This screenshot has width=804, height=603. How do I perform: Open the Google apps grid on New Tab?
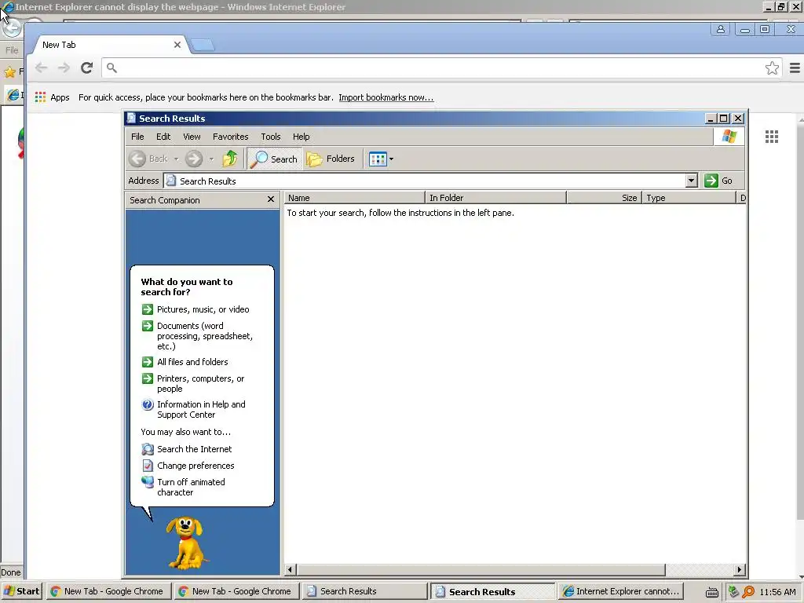coord(772,137)
